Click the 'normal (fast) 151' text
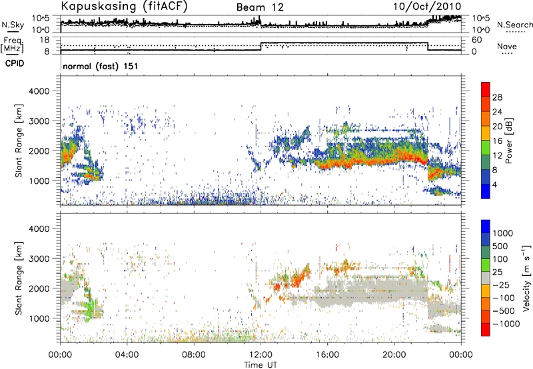 (101, 66)
